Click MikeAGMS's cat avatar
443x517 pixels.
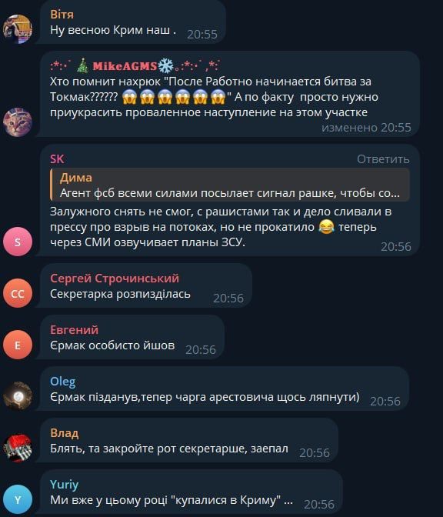18,122
